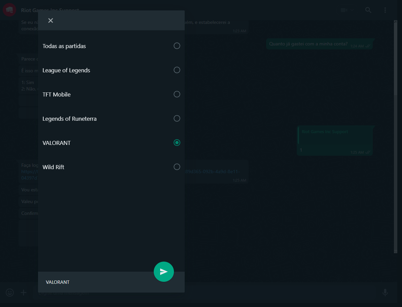
Task: Click the TFT Mobile label
Action: tap(57, 94)
